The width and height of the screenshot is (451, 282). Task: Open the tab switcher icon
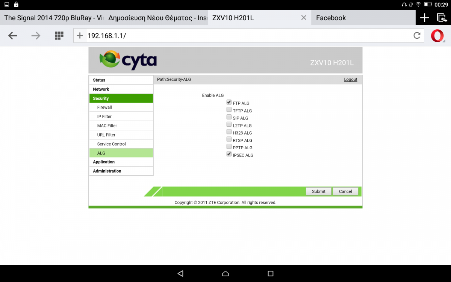click(x=442, y=18)
